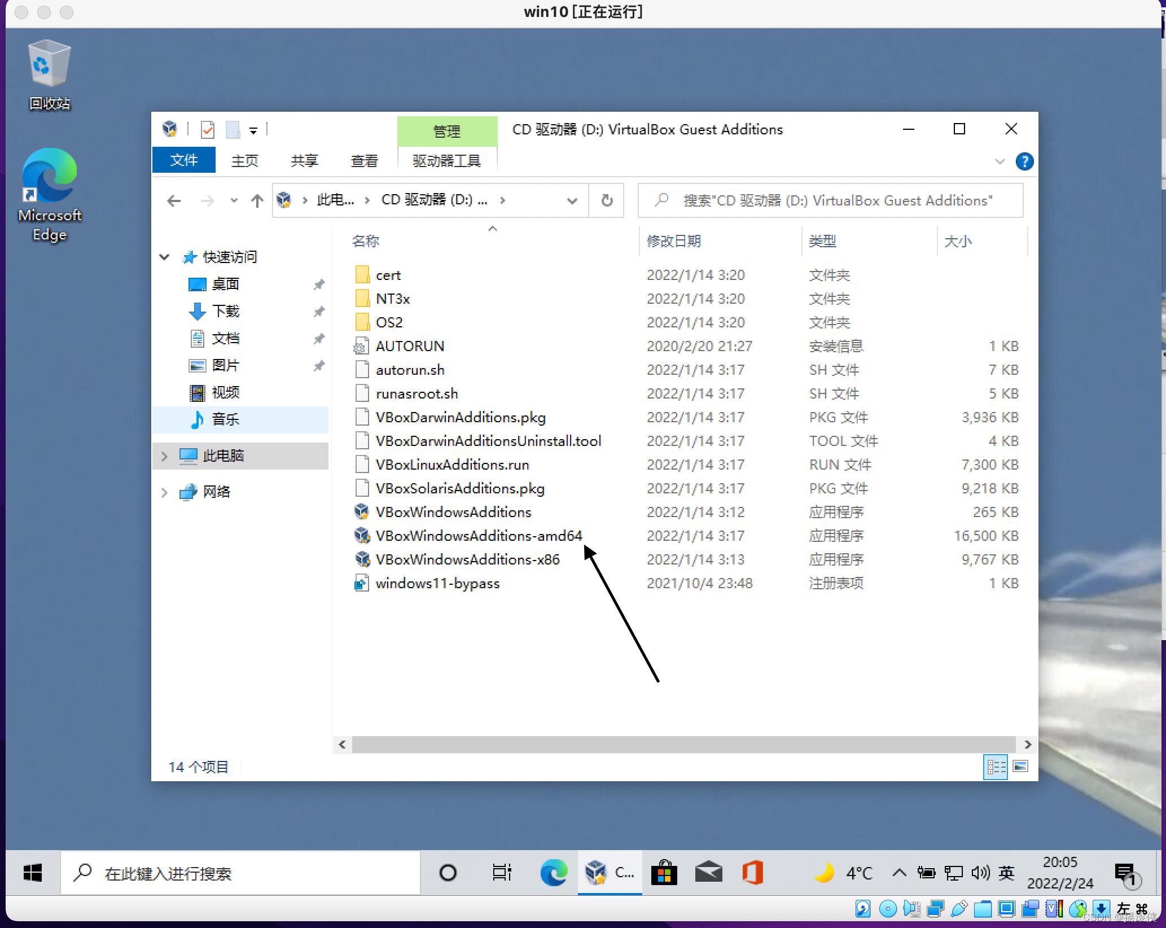Open the 主页 ribbon tab
Viewport: 1166px width, 928px height.
(x=244, y=161)
